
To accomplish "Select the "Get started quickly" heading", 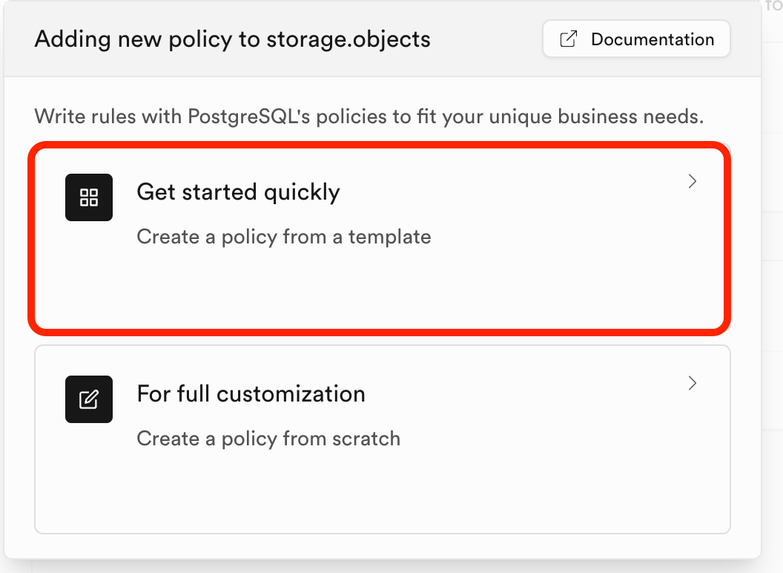I will pyautogui.click(x=238, y=191).
